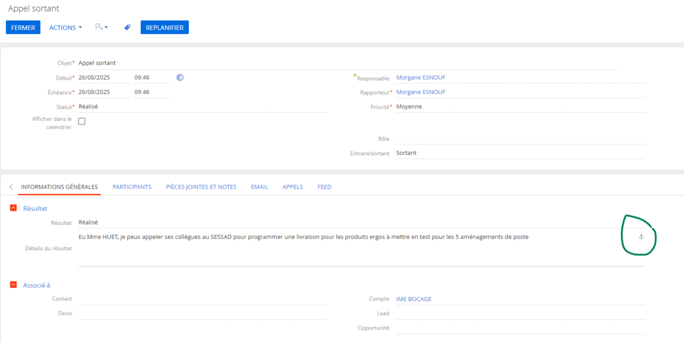This screenshot has width=684, height=342.
Task: Click the Échéance date field
Action: point(104,92)
